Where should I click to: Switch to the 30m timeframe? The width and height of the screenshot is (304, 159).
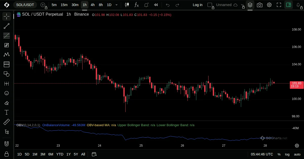(x=75, y=5)
